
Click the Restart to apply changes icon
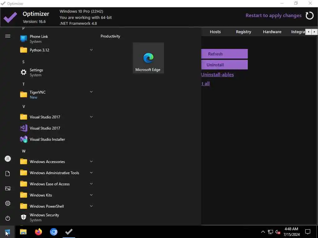coord(310,15)
